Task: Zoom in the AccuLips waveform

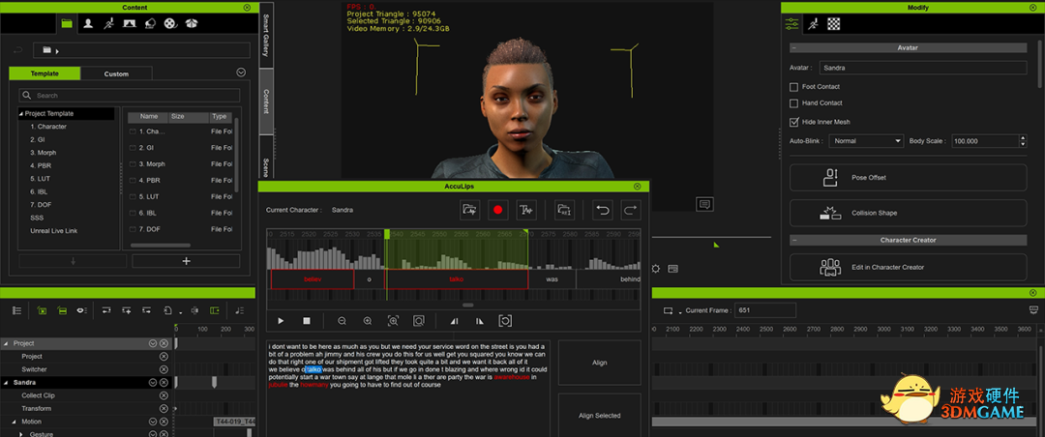Action: (x=368, y=321)
